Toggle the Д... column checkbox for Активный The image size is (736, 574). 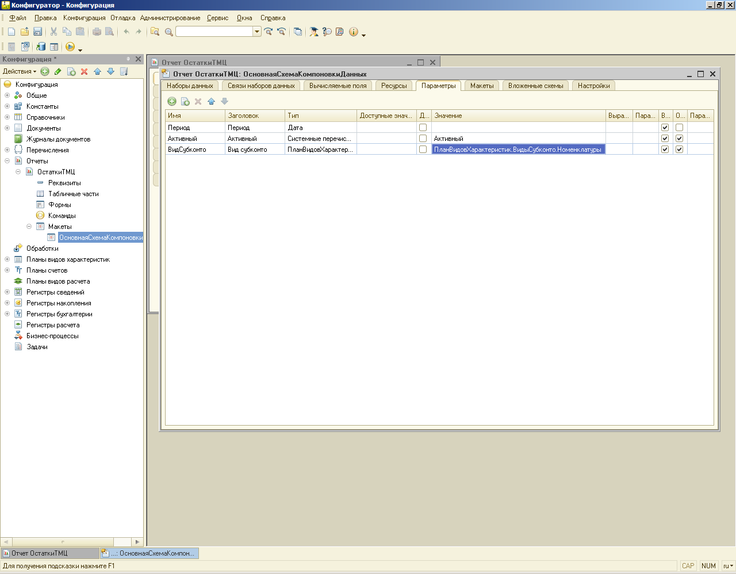[x=423, y=139]
